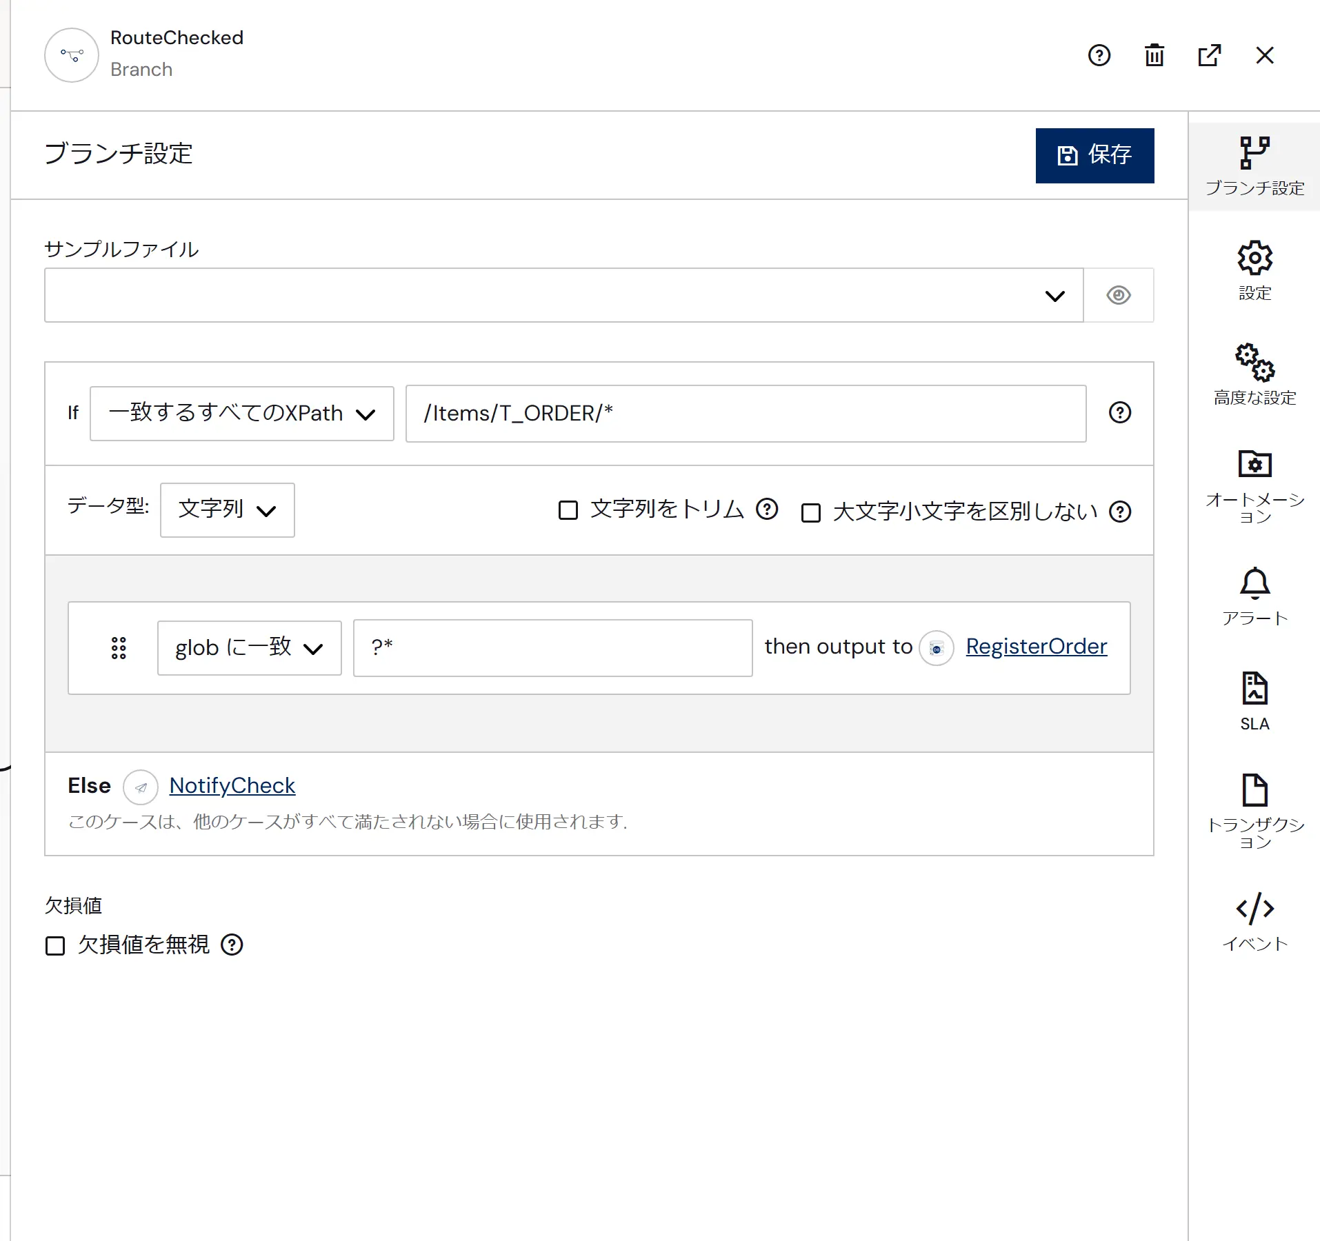Switch to the ブランチ設定 tab
The image size is (1320, 1241).
1254,166
